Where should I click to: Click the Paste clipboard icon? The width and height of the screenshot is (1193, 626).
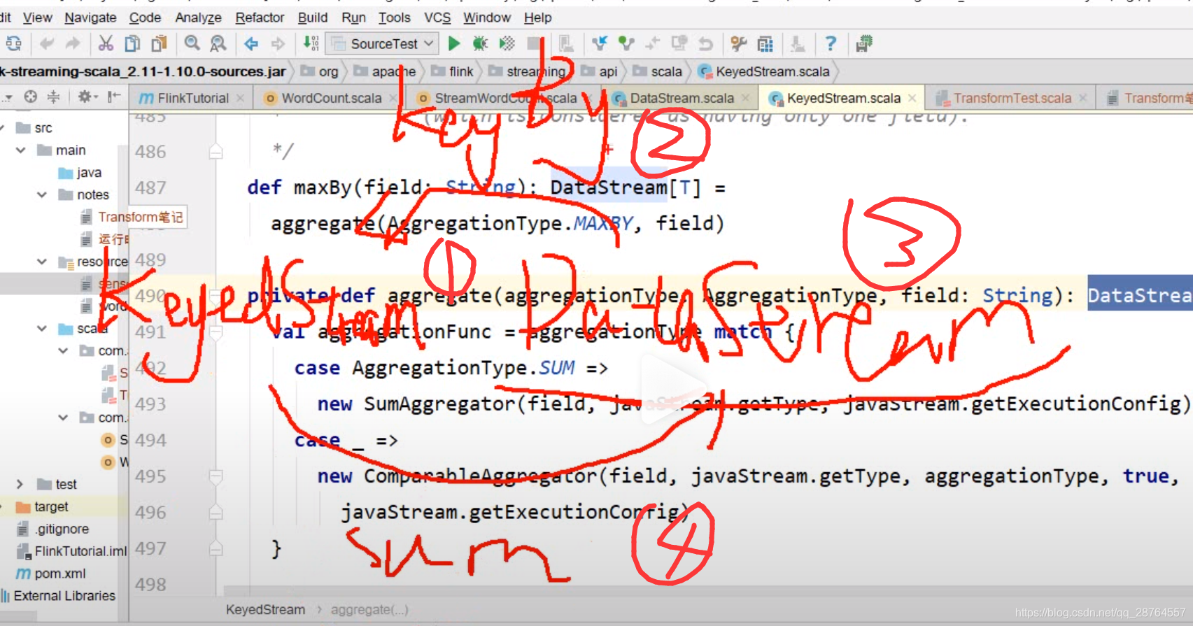160,44
